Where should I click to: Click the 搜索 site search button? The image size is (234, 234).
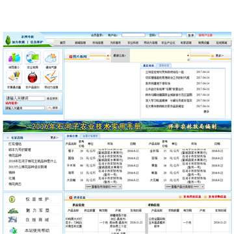pyautogui.click(x=53, y=108)
